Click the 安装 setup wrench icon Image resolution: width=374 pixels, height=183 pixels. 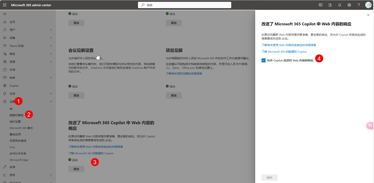pos(5,167)
